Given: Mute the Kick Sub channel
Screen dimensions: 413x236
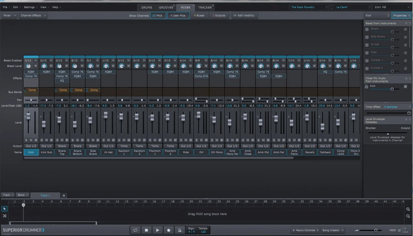Looking at the screenshot, I should tap(46, 140).
